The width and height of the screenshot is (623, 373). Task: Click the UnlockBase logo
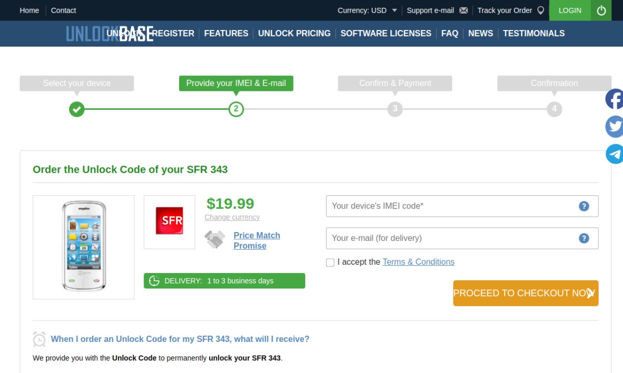coord(110,34)
